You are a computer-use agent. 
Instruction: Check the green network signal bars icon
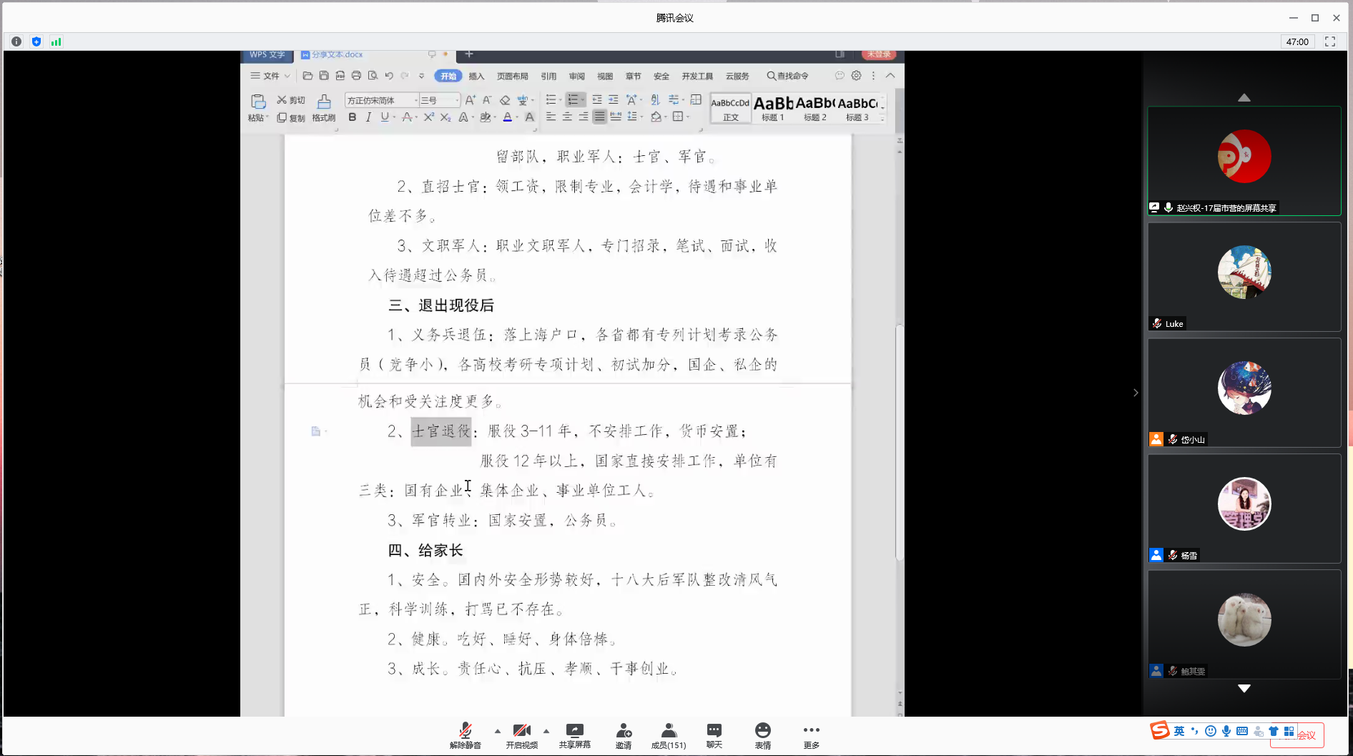coord(56,41)
